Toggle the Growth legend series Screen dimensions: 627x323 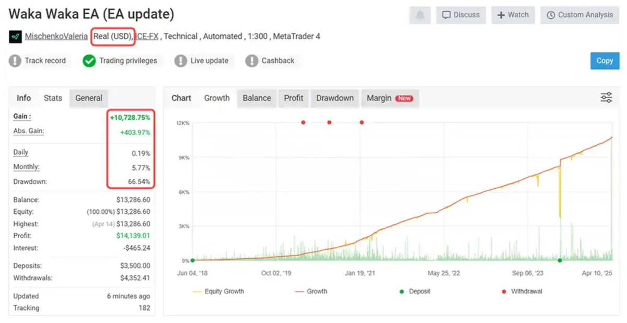pyautogui.click(x=311, y=291)
